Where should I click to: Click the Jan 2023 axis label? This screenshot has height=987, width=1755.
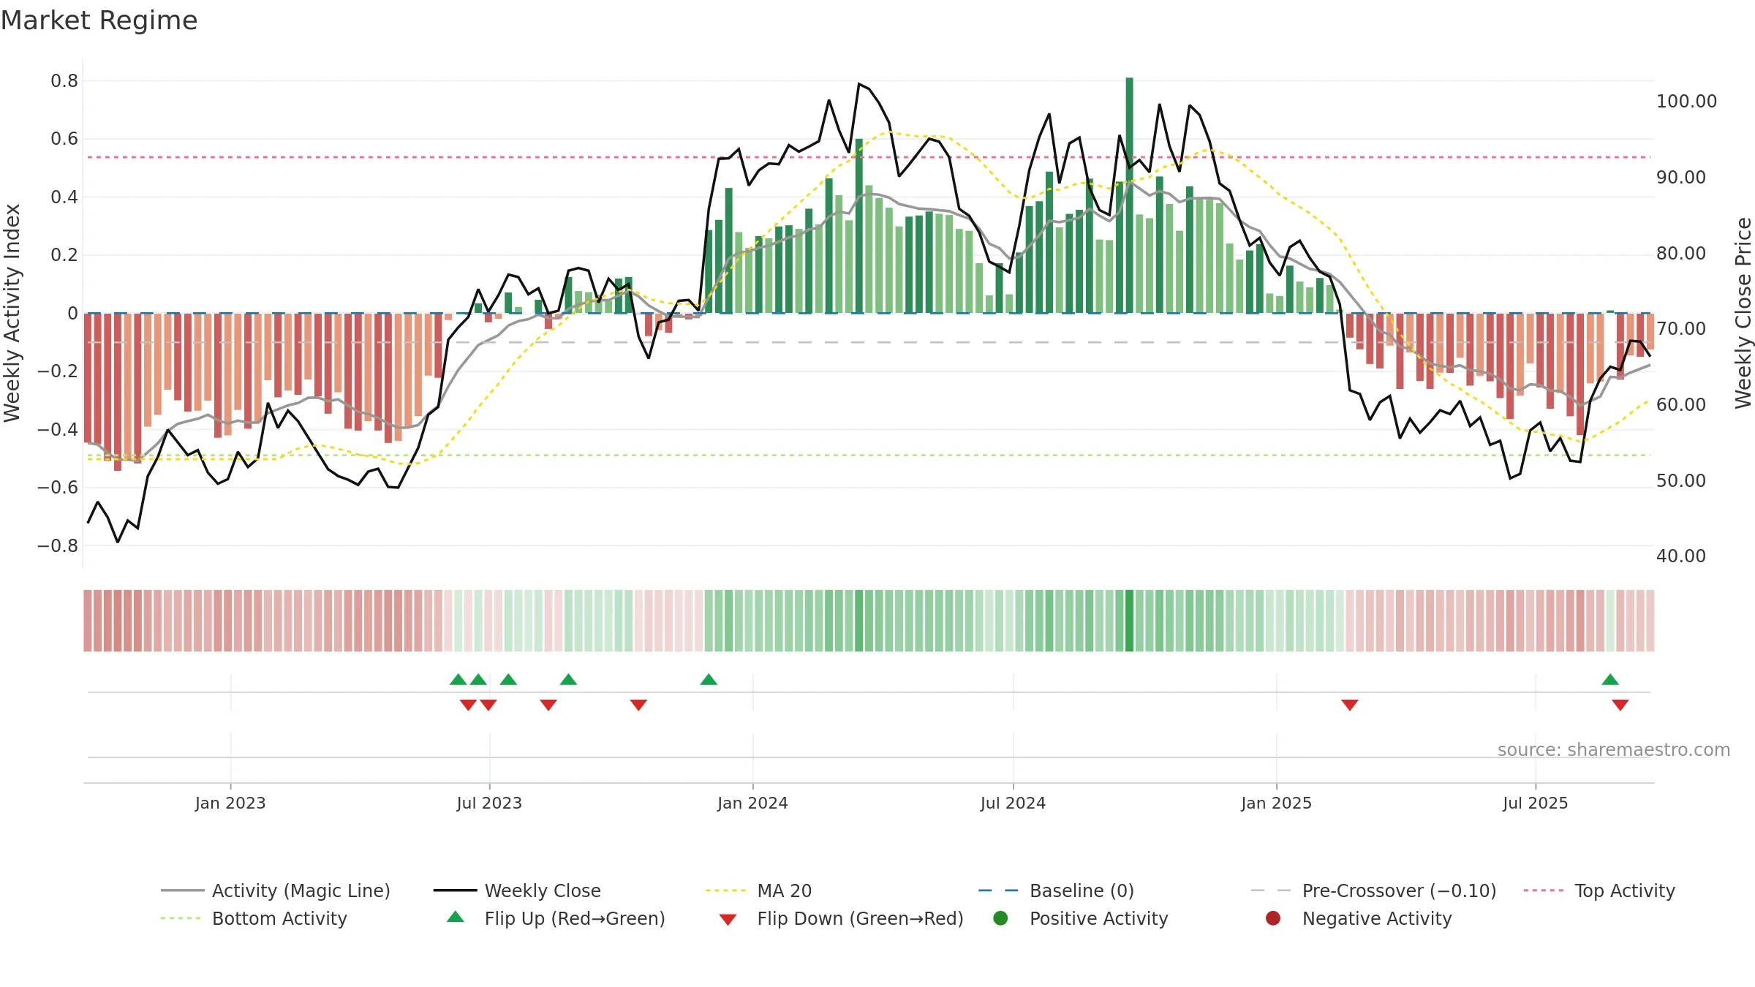click(230, 803)
